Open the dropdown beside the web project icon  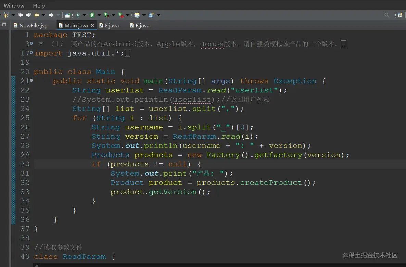(x=144, y=15)
